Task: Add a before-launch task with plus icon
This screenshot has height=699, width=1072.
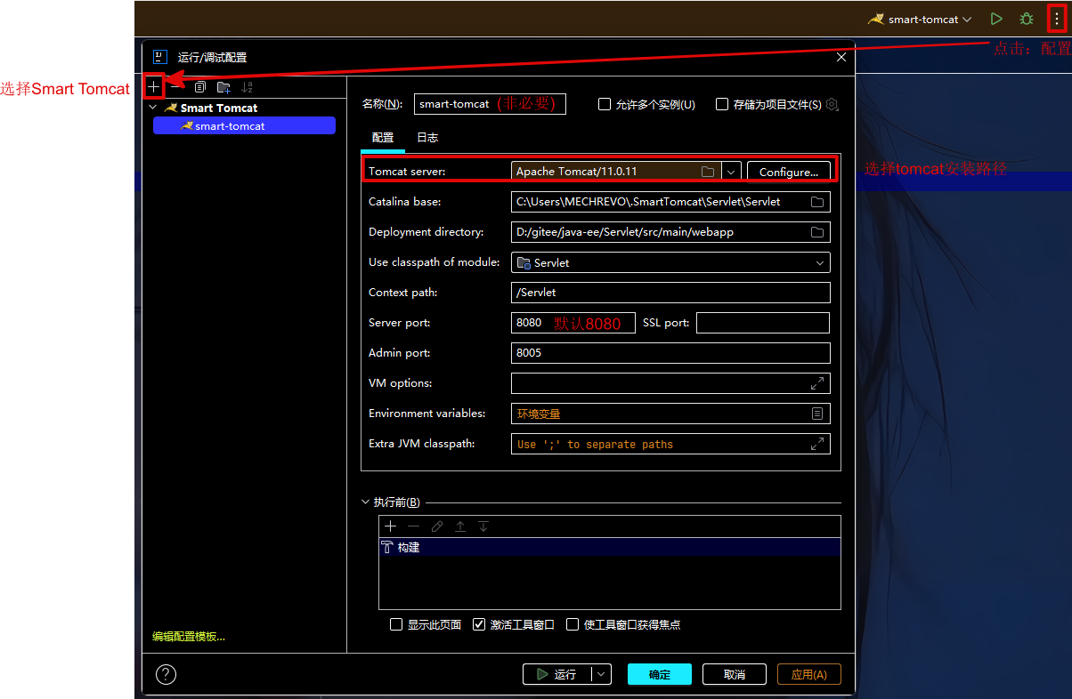Action: click(390, 526)
